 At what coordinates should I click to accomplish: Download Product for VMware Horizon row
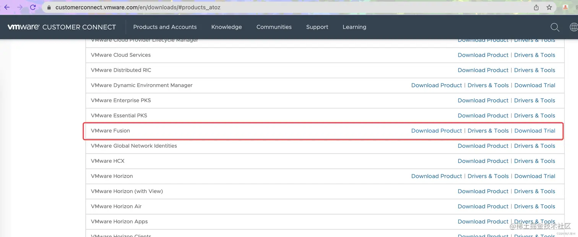pyautogui.click(x=437, y=176)
